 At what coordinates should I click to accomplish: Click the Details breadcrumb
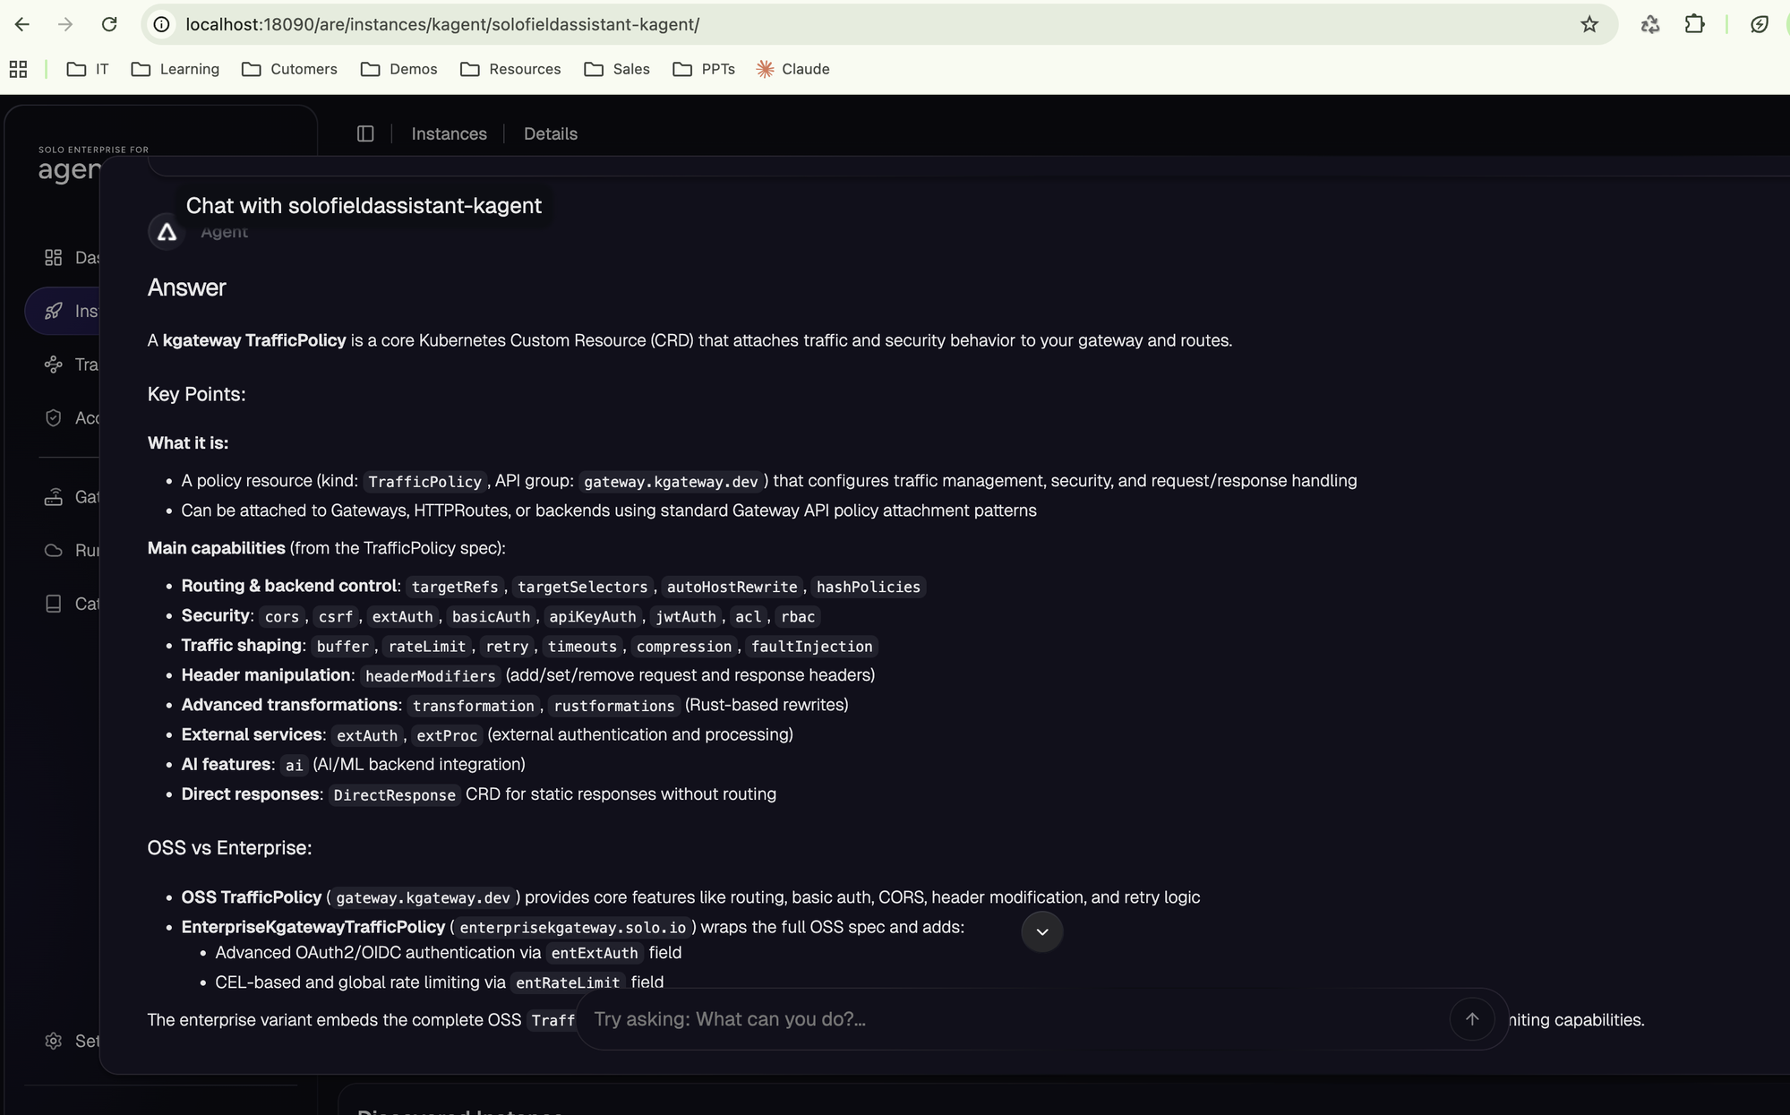pos(550,133)
